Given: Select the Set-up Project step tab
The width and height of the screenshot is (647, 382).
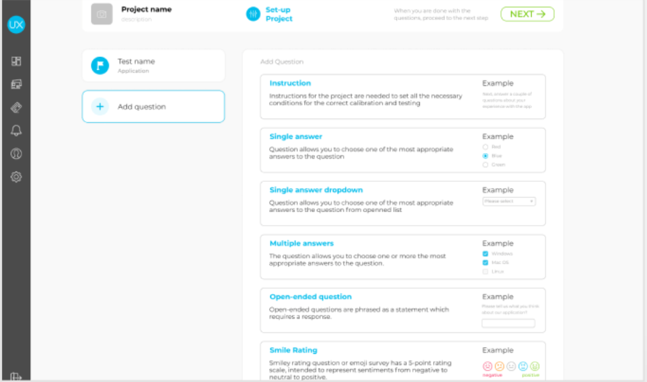Looking at the screenshot, I should (x=270, y=14).
